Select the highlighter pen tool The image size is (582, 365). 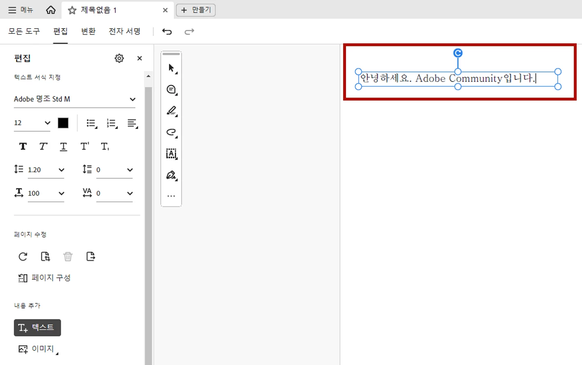(x=171, y=111)
